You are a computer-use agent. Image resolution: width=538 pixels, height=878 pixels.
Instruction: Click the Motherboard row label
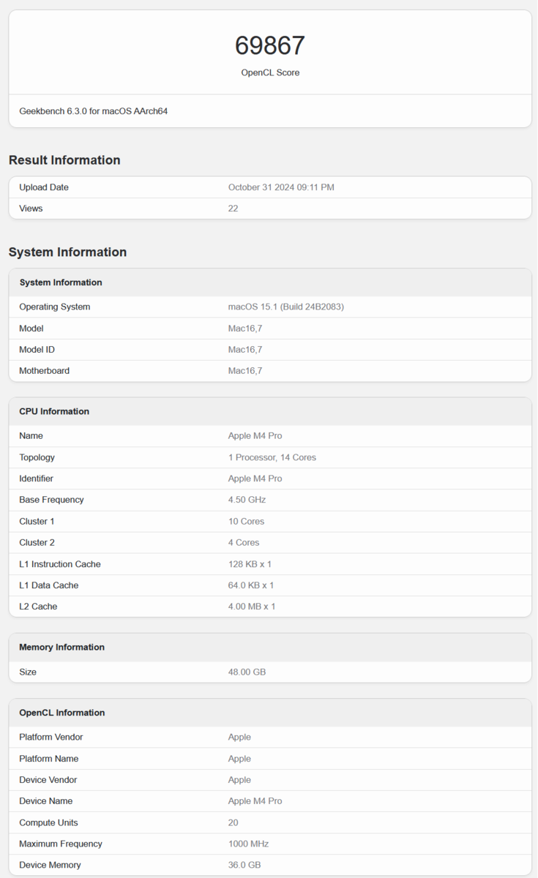44,371
